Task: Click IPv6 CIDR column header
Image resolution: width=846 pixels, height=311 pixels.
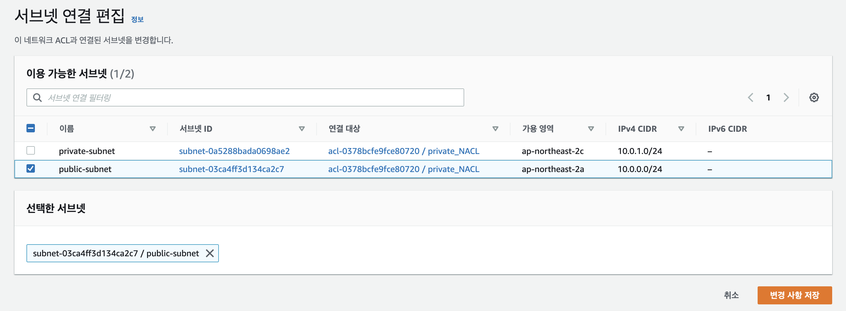Action: [x=727, y=129]
